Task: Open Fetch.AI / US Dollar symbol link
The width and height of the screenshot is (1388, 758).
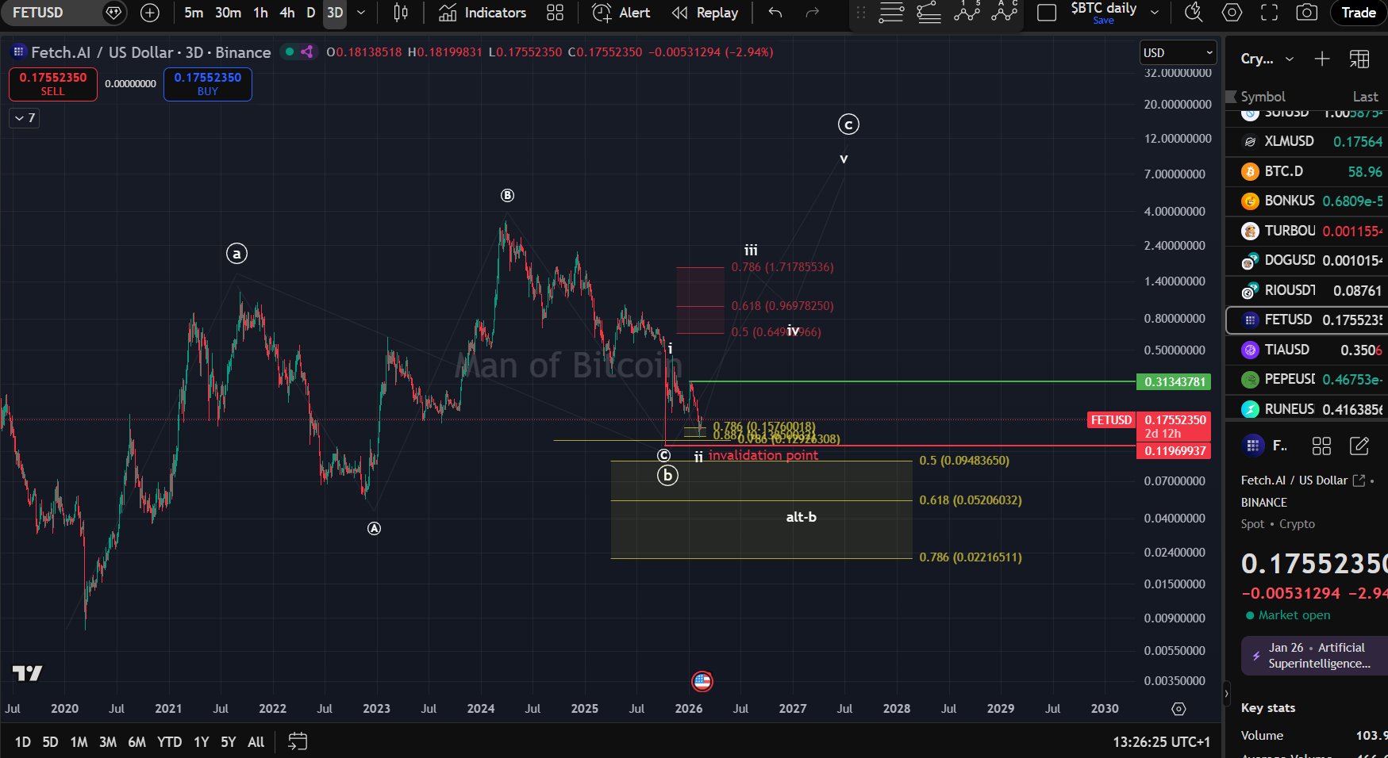Action: [1302, 480]
